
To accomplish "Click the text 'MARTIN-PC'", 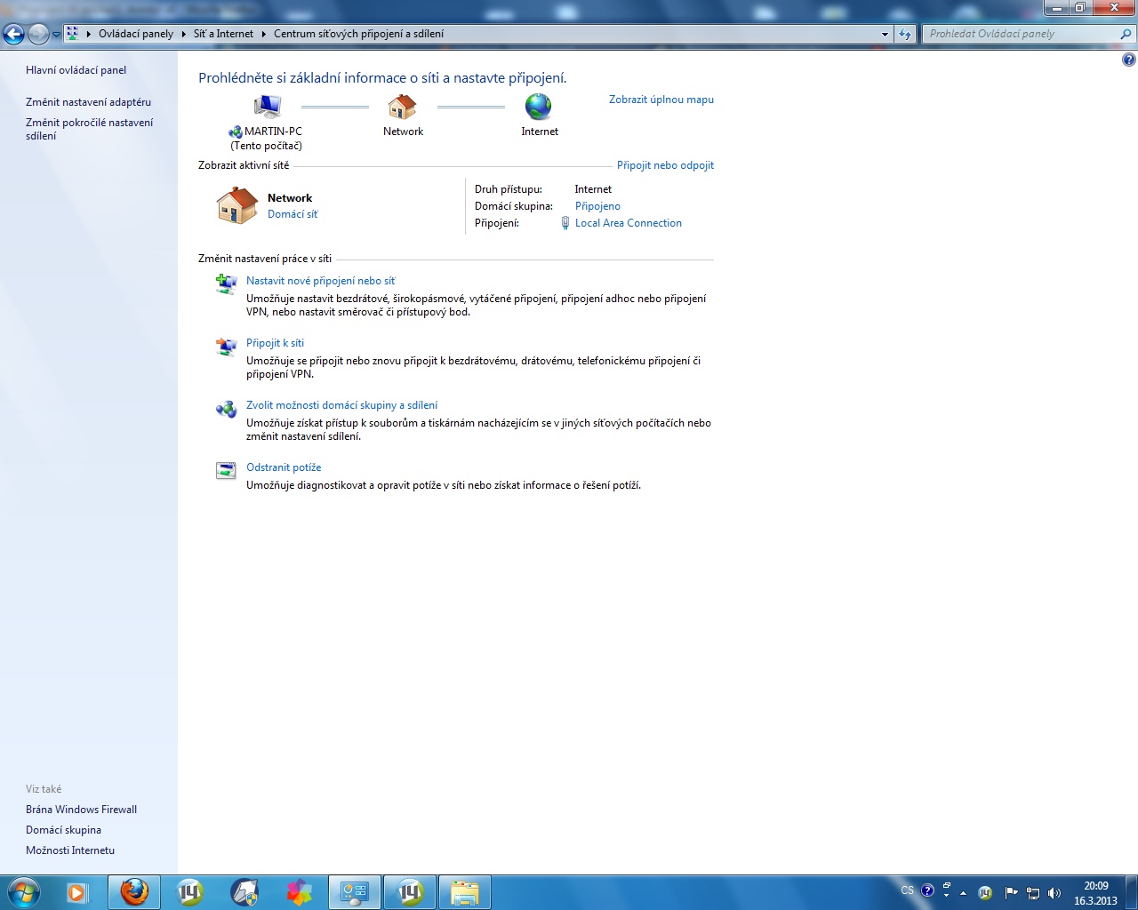I will click(273, 132).
